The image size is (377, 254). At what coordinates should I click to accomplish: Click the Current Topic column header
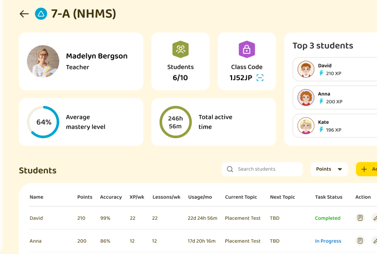click(241, 197)
